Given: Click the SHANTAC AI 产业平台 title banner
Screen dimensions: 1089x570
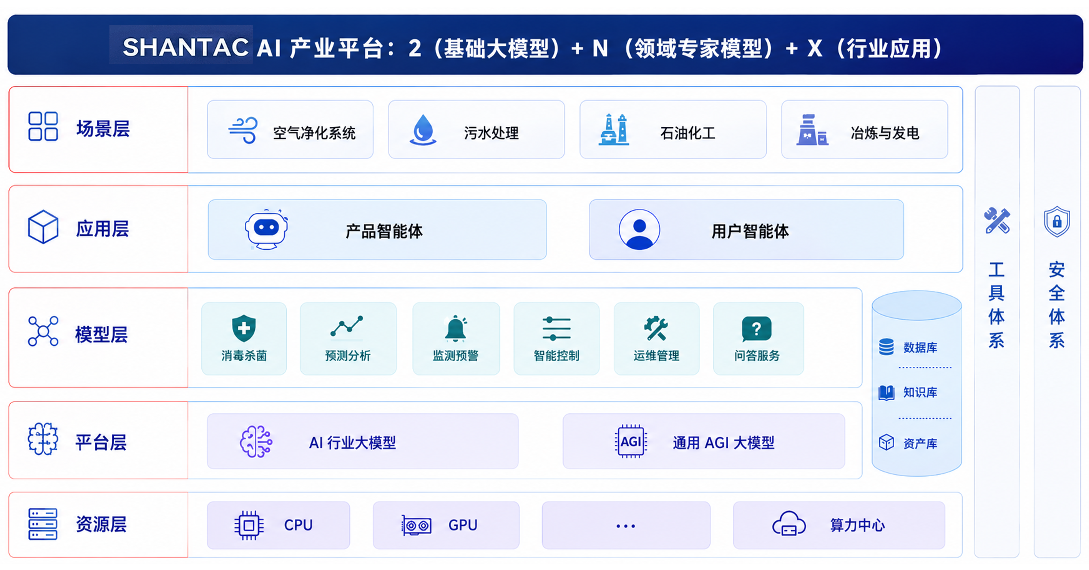Looking at the screenshot, I should (545, 45).
